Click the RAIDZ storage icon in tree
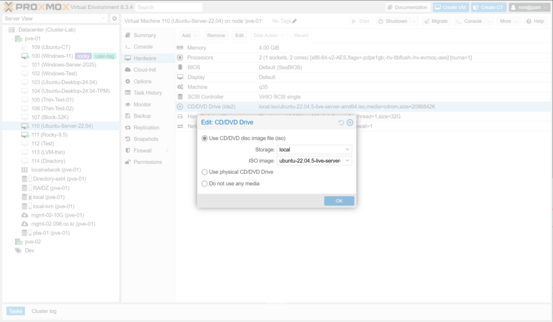The height and width of the screenshot is (322, 553). (24, 188)
